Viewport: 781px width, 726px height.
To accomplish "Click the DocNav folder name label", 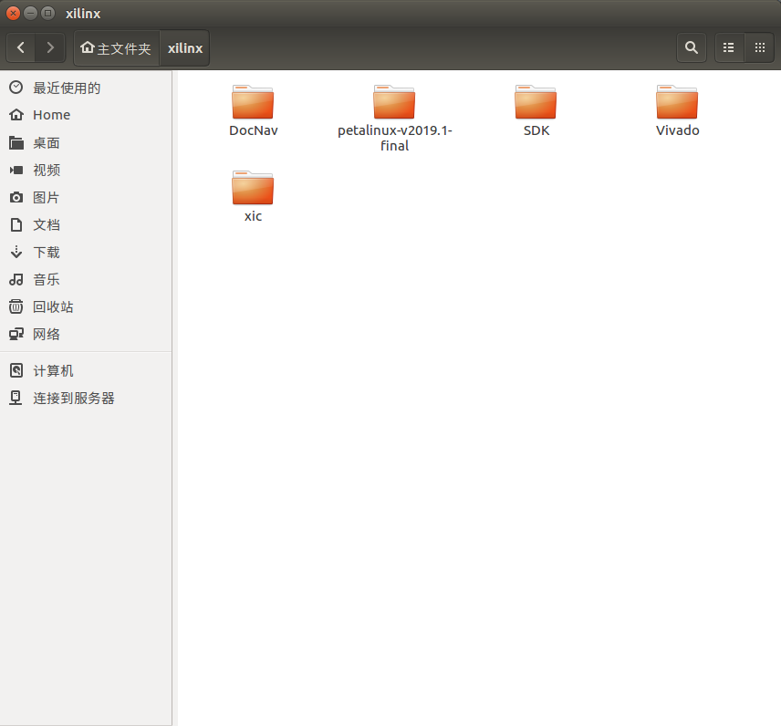I will [253, 130].
